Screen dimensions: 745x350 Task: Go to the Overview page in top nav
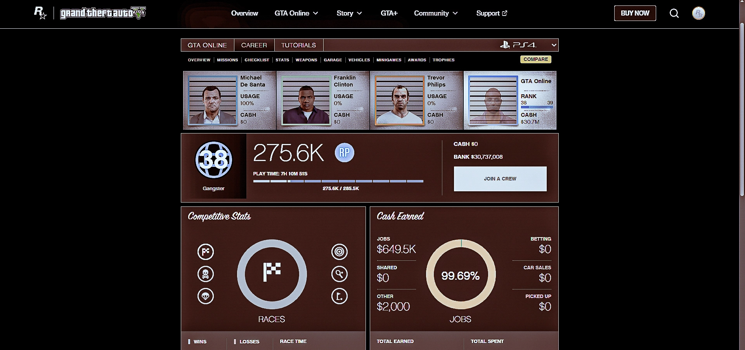[x=244, y=13]
